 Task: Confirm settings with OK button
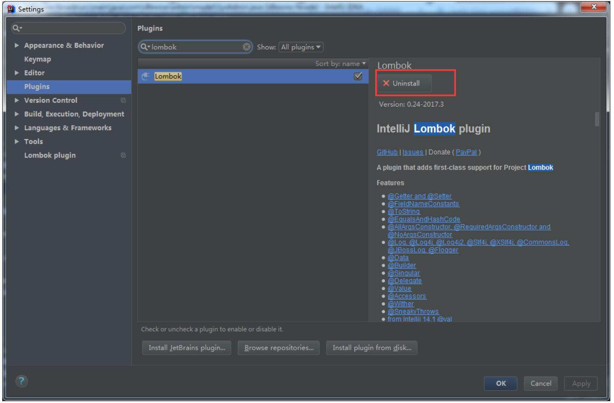pyautogui.click(x=501, y=384)
